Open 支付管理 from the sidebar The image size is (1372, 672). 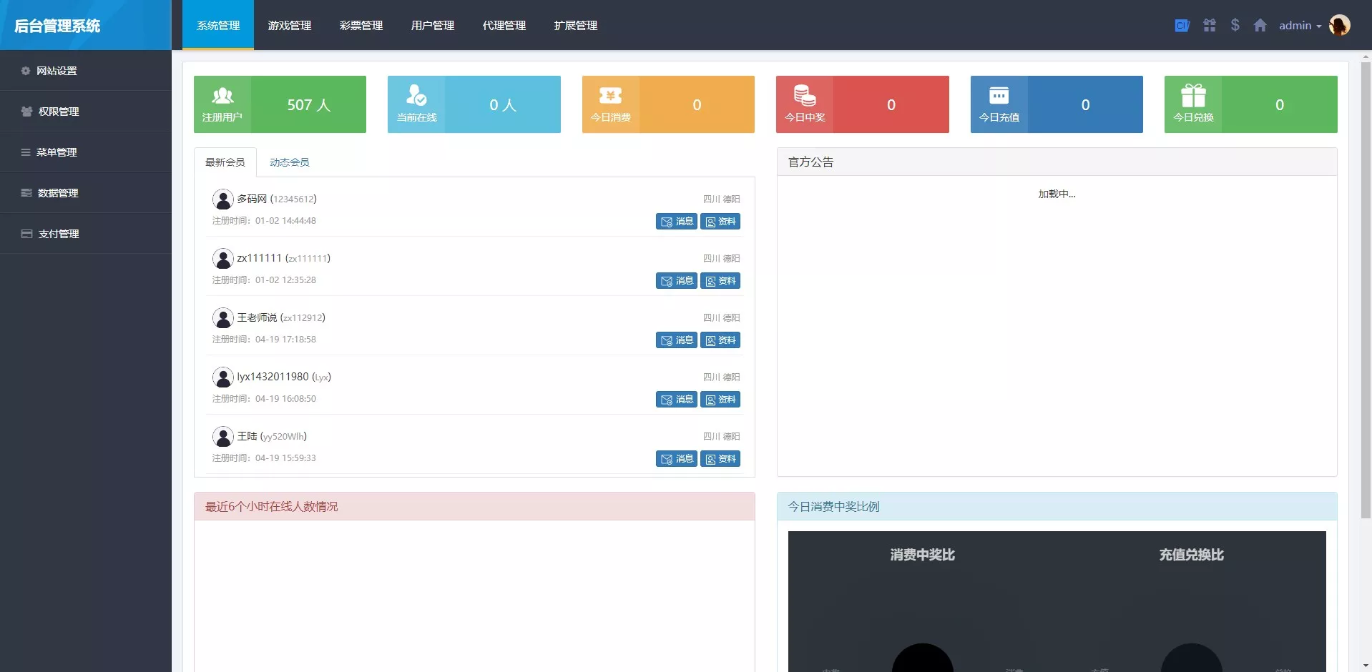(57, 233)
